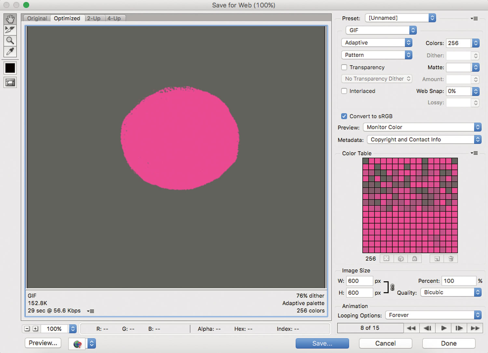The image size is (488, 353).
Task: Map selected colors to transparent icon
Action: coord(386,259)
